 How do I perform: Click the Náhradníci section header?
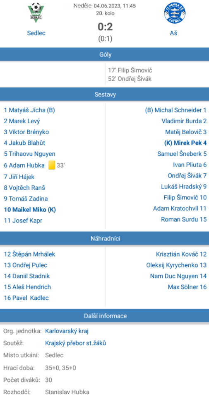pos(104,238)
